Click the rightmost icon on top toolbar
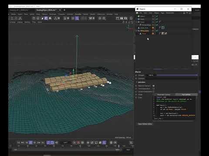The width and height of the screenshot is (209, 156). (x=131, y=18)
